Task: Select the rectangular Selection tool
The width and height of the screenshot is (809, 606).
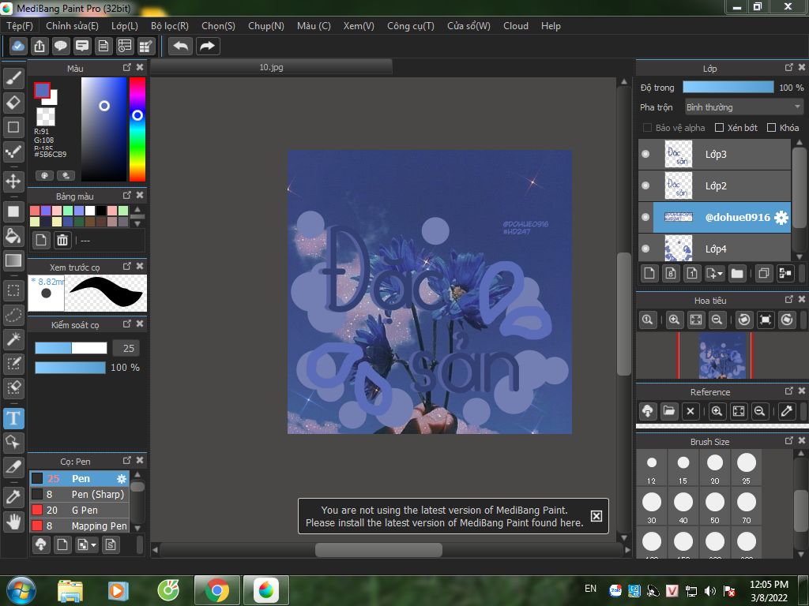Action: point(14,290)
